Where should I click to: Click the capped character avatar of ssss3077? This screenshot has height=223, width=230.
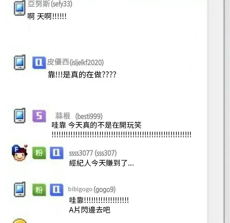coord(20,153)
